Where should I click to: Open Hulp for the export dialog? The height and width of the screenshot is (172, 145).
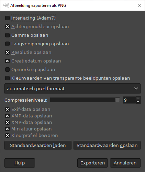(x=20, y=163)
